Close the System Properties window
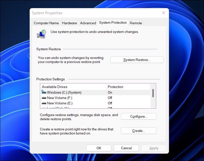The image size is (204, 161). [164, 13]
